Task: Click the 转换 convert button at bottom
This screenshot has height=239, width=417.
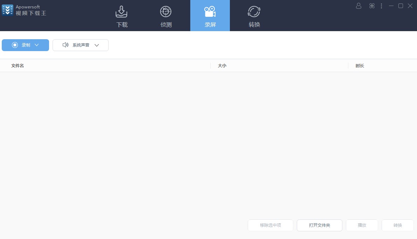Action: coord(397,225)
